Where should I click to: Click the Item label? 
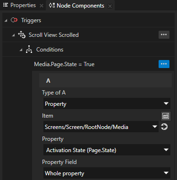click(x=48, y=116)
